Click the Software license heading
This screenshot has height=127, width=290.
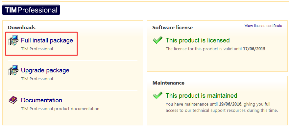[173, 28]
